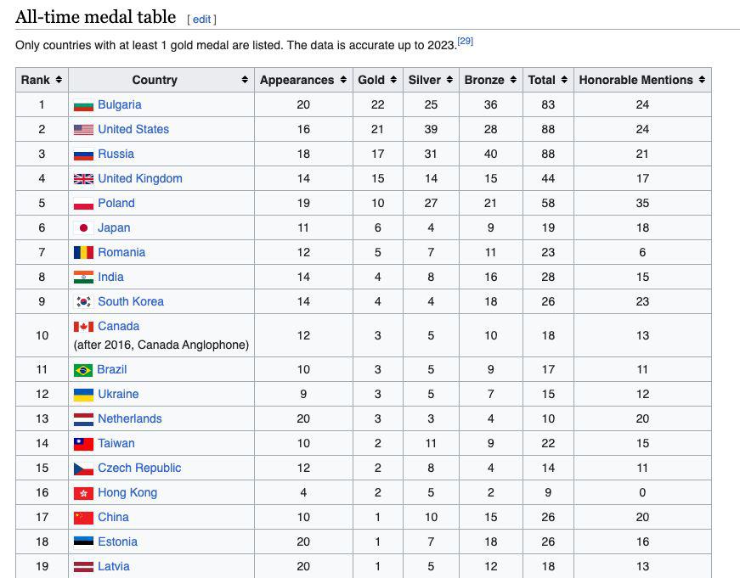Click the Brazil flag icon
Image resolution: width=740 pixels, height=578 pixels.
[x=83, y=370]
